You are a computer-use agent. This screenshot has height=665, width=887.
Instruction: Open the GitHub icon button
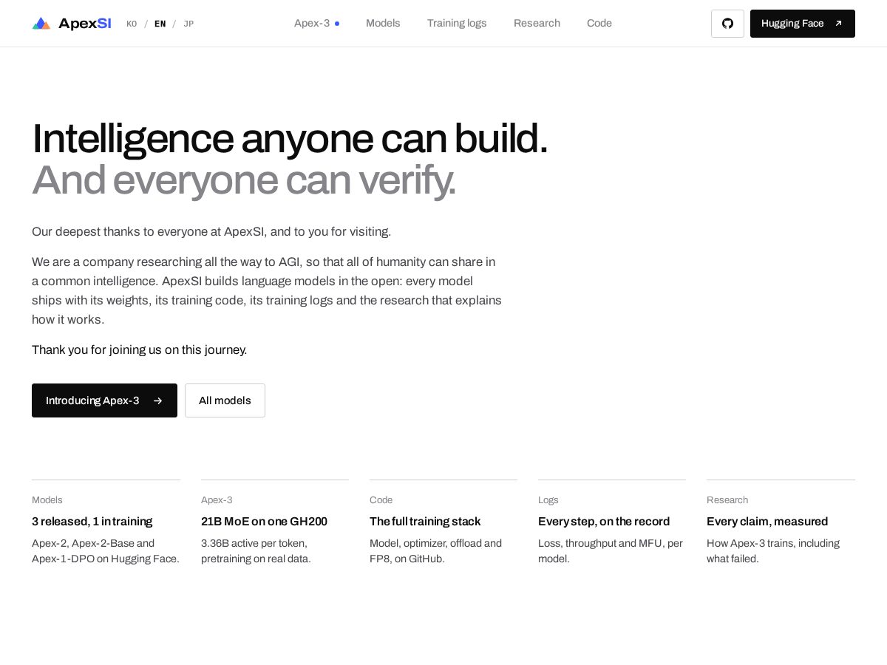(x=727, y=24)
